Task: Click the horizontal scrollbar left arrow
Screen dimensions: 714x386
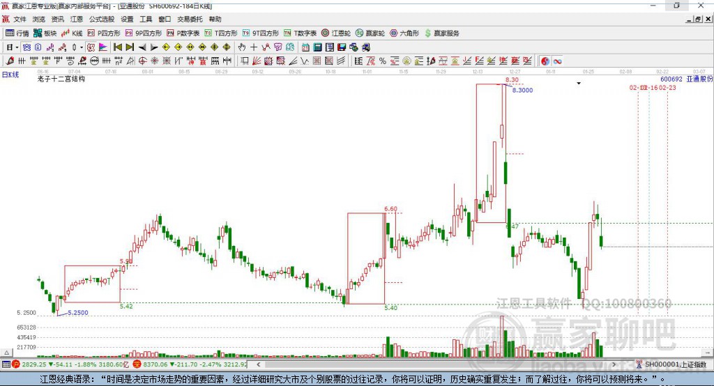Action: (x=258, y=364)
